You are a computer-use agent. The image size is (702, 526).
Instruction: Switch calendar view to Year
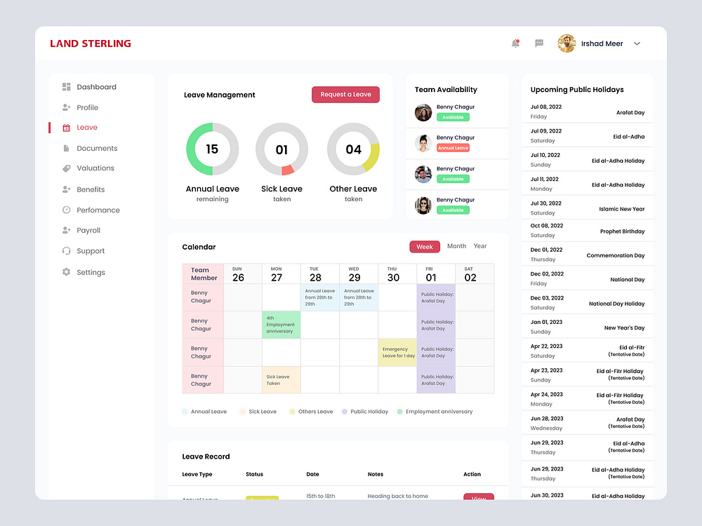(480, 246)
